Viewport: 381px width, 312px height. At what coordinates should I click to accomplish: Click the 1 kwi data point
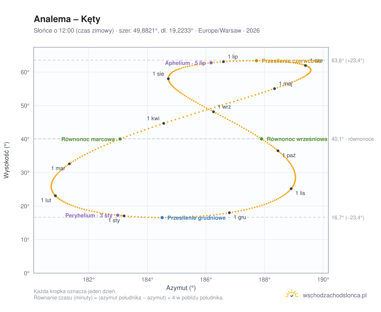(164, 123)
